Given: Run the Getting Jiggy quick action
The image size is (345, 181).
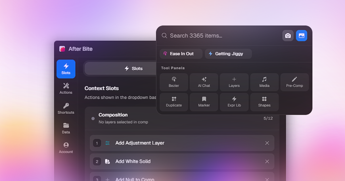Looking at the screenshot, I should pyautogui.click(x=228, y=54).
